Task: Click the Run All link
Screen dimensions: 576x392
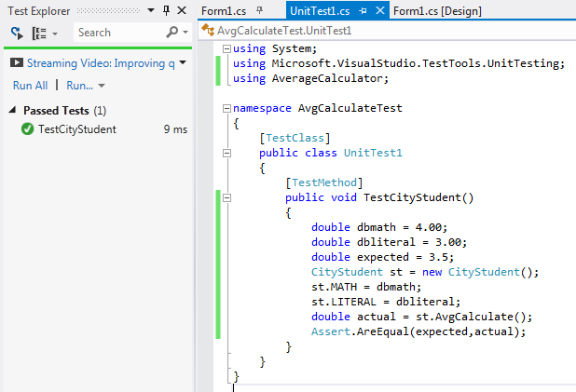Action: [30, 85]
